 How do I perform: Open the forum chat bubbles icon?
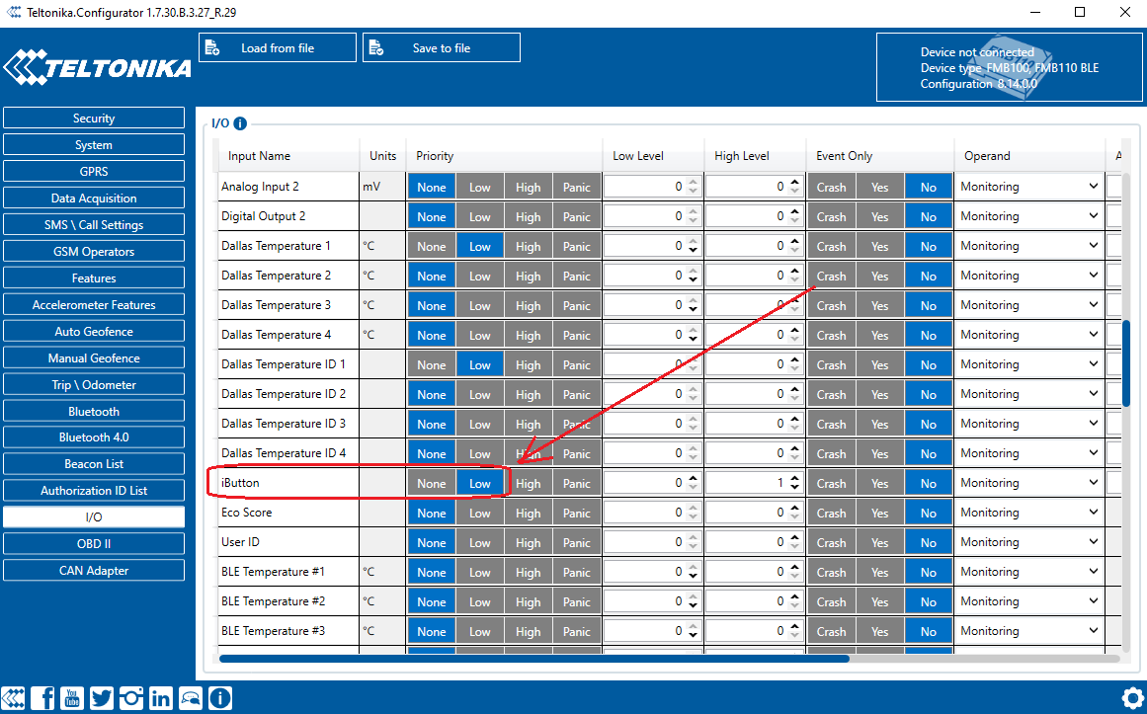191,698
